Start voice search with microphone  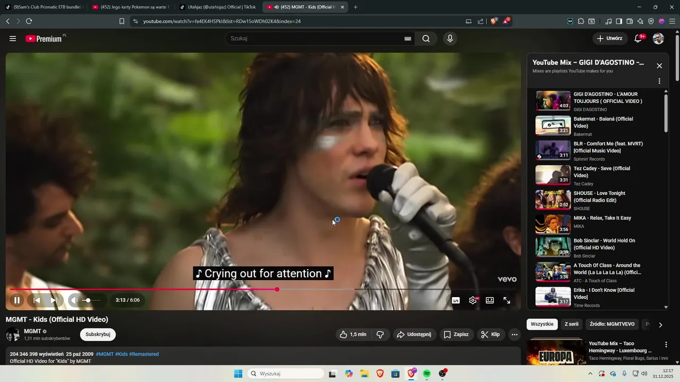450,39
